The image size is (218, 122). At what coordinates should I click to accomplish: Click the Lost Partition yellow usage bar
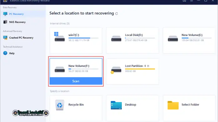tap(140, 69)
